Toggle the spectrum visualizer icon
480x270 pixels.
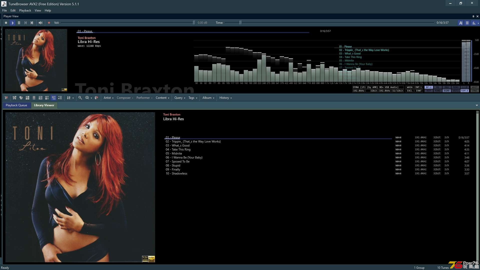pyautogui.click(x=474, y=23)
